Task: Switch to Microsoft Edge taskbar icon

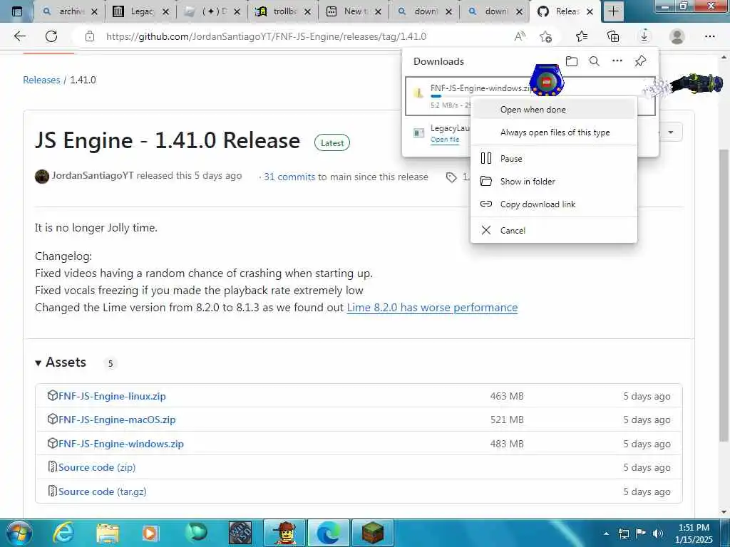Action: coord(328,533)
